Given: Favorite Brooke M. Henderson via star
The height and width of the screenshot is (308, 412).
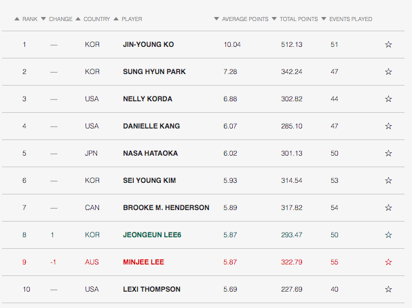Looking at the screenshot, I should [x=388, y=208].
